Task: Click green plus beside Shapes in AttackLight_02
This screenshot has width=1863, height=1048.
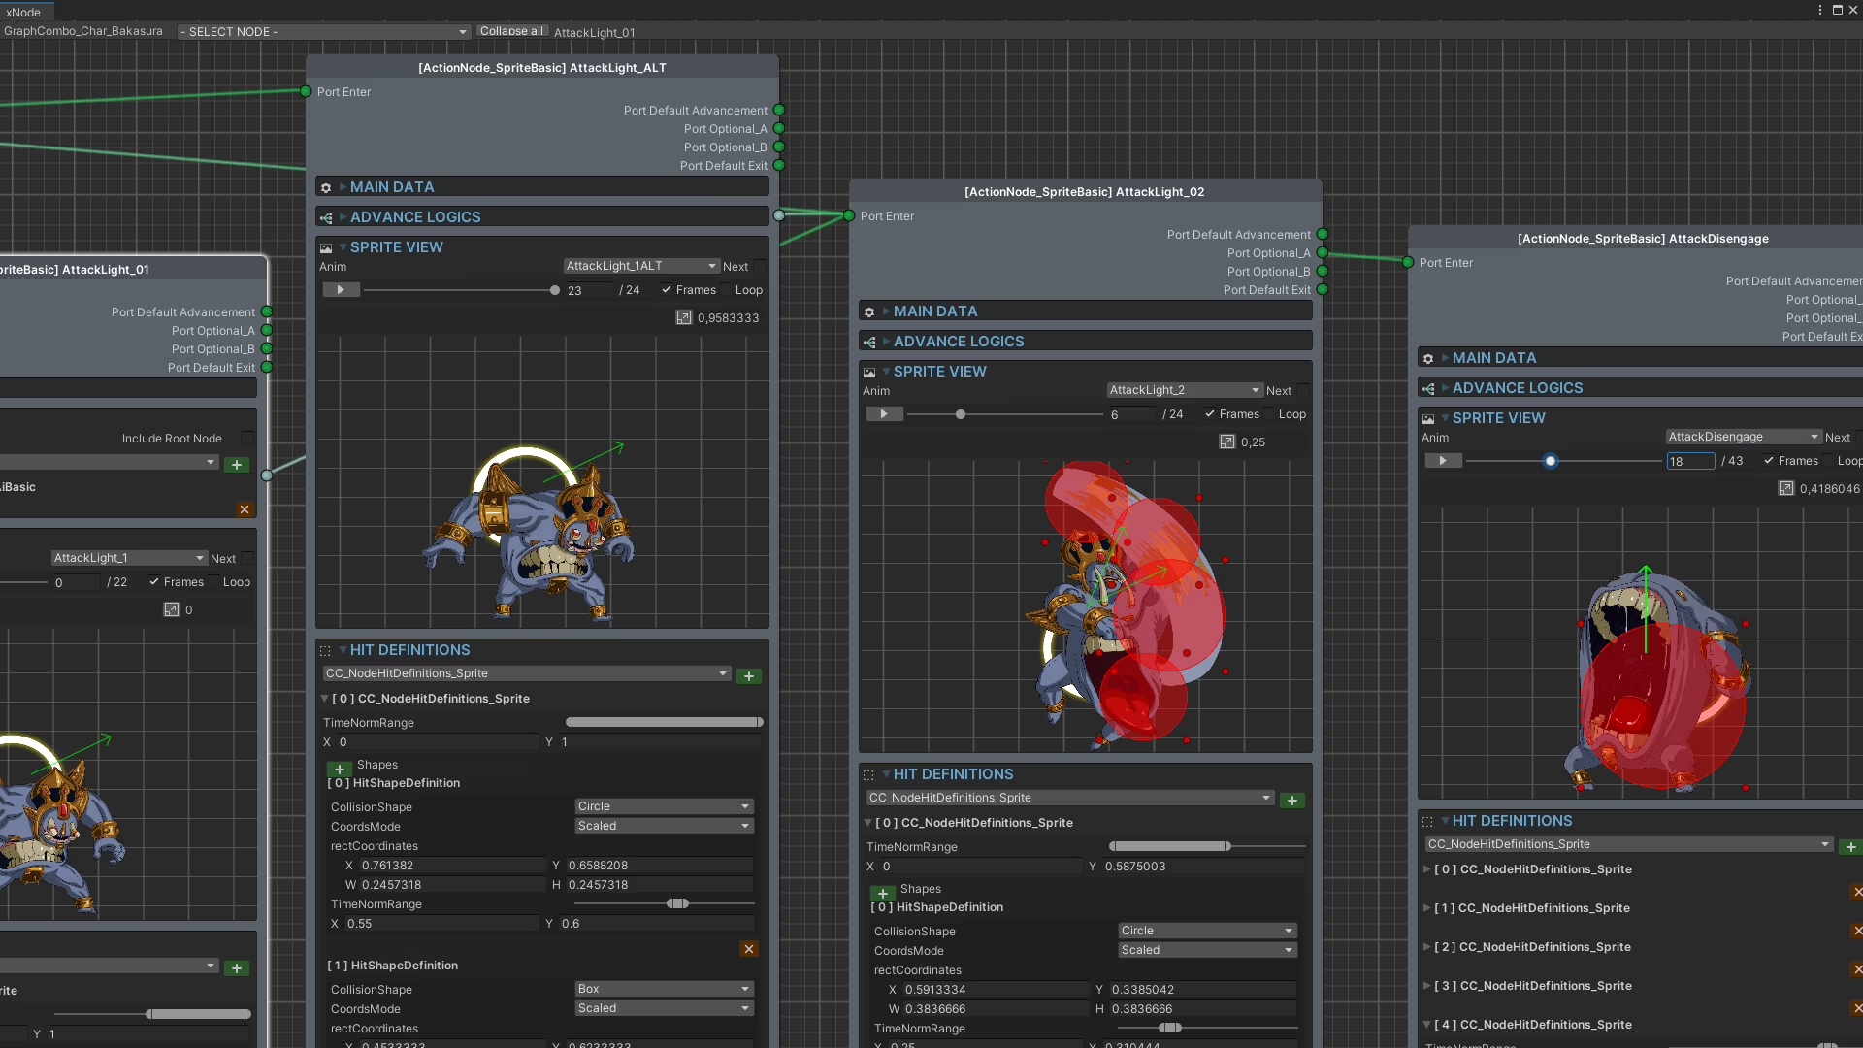Action: point(883,893)
